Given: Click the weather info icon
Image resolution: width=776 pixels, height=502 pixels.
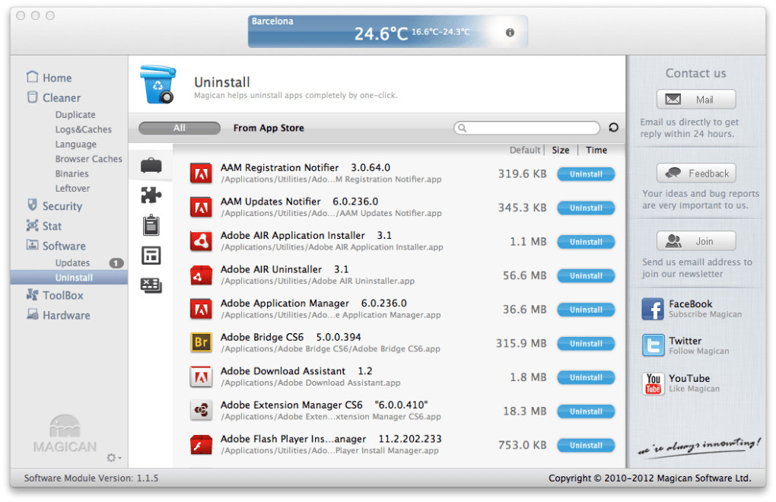Looking at the screenshot, I should pyautogui.click(x=510, y=32).
